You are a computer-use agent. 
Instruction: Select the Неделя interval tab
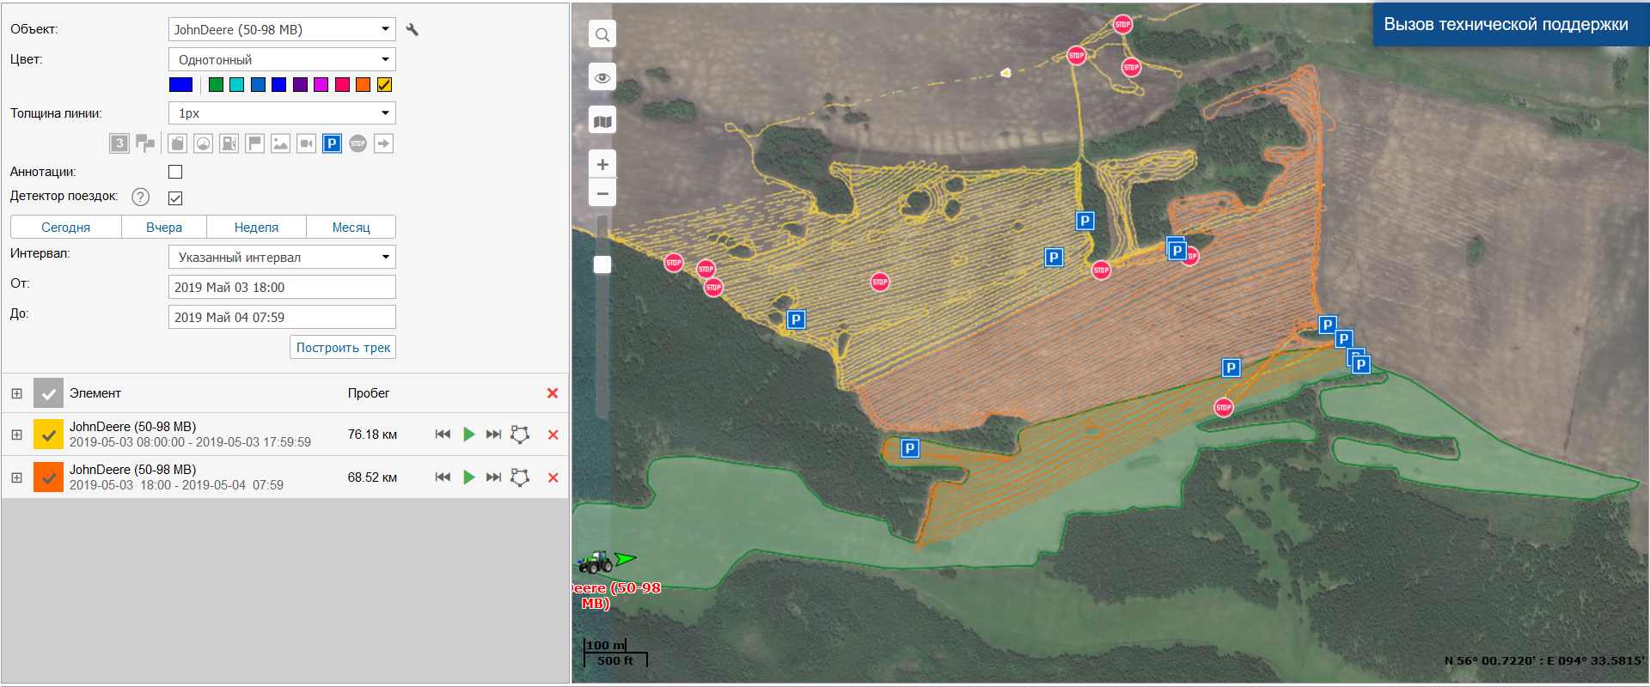point(256,228)
